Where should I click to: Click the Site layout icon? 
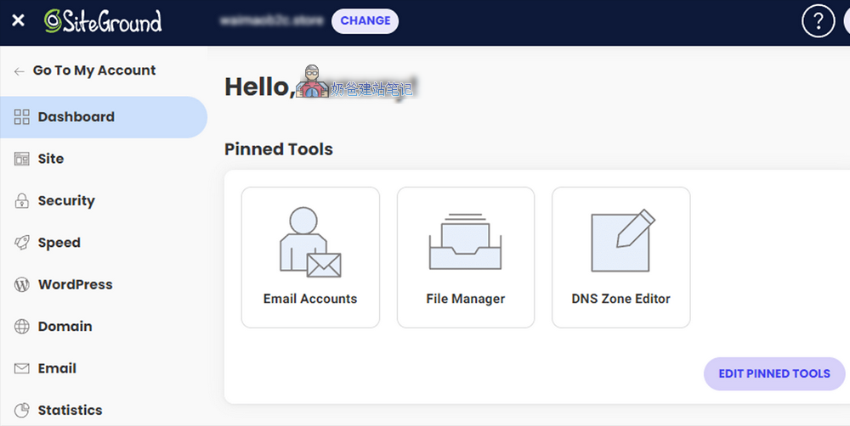[x=22, y=159]
